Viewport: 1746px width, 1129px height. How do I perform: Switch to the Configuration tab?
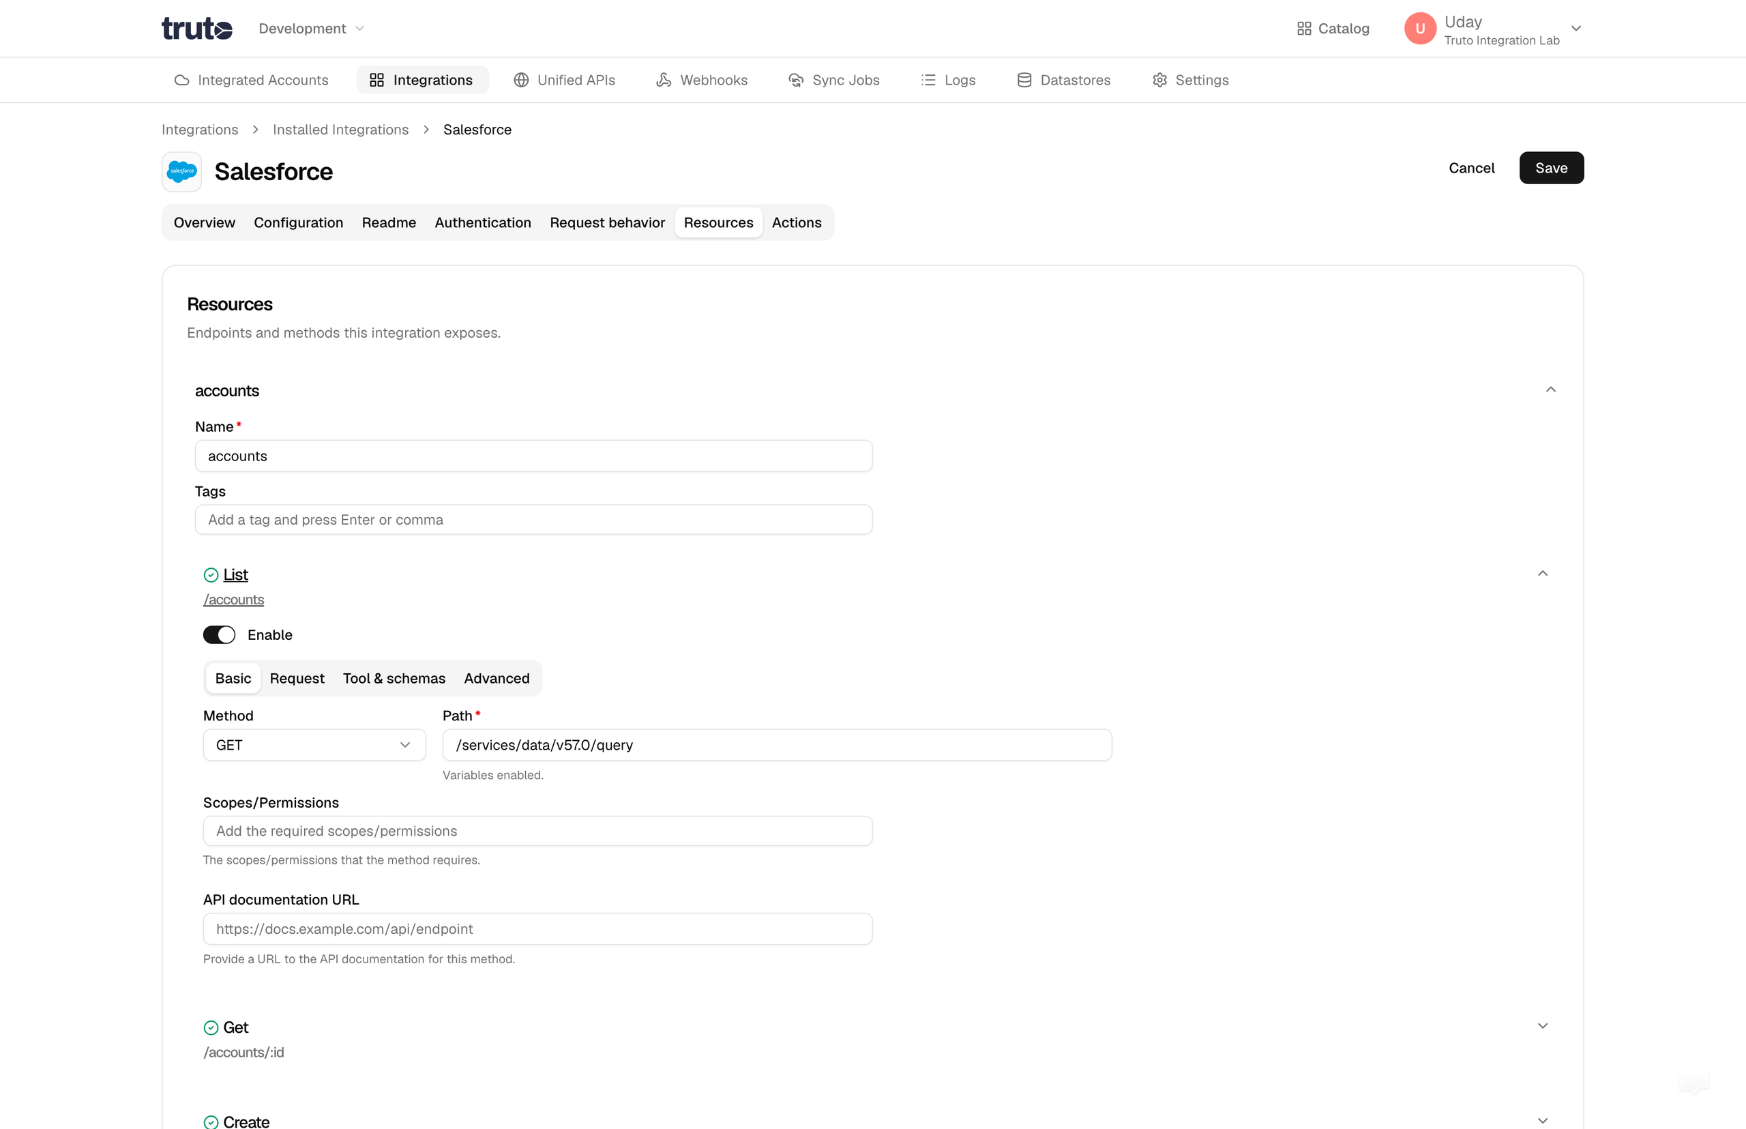298,223
